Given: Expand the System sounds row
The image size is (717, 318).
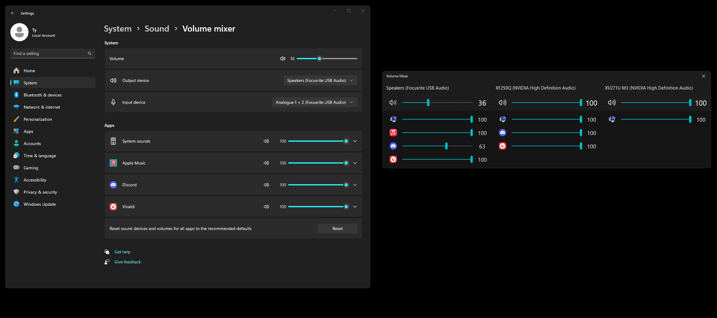Looking at the screenshot, I should pyautogui.click(x=355, y=141).
